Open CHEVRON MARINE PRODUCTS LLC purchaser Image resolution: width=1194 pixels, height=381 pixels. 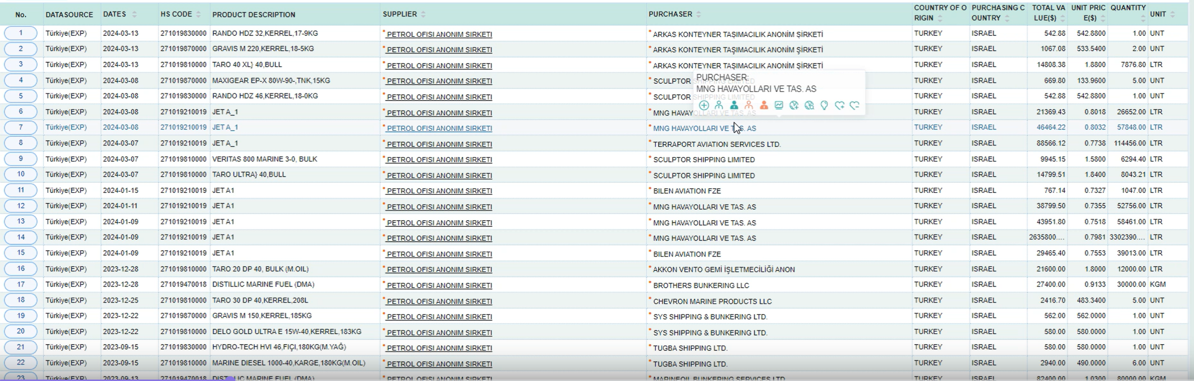point(712,301)
